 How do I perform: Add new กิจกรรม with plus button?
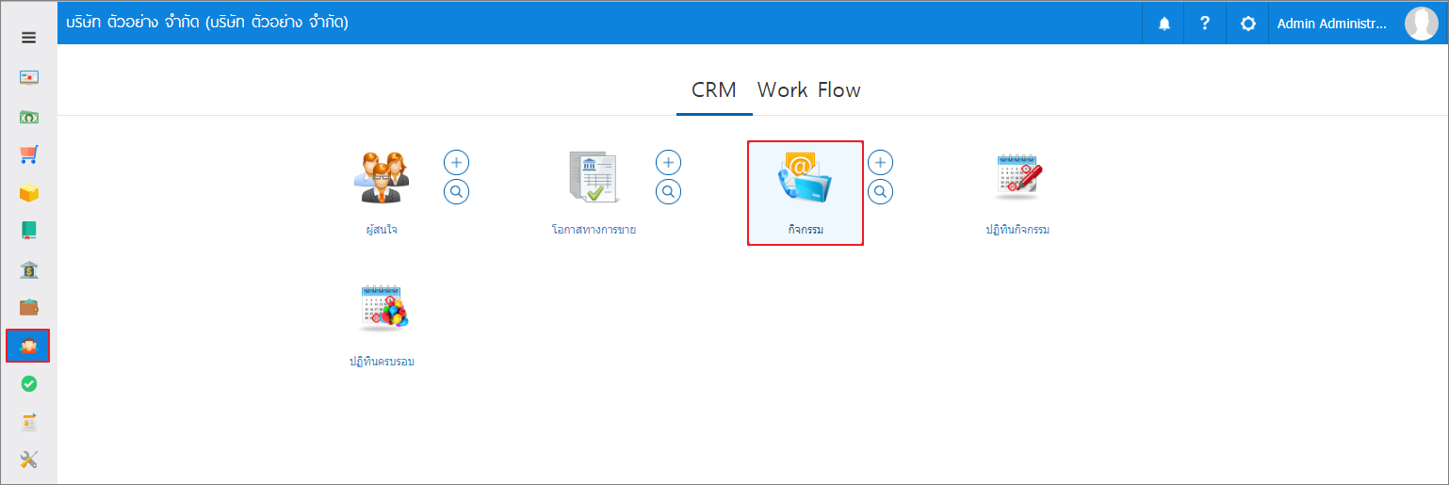881,163
